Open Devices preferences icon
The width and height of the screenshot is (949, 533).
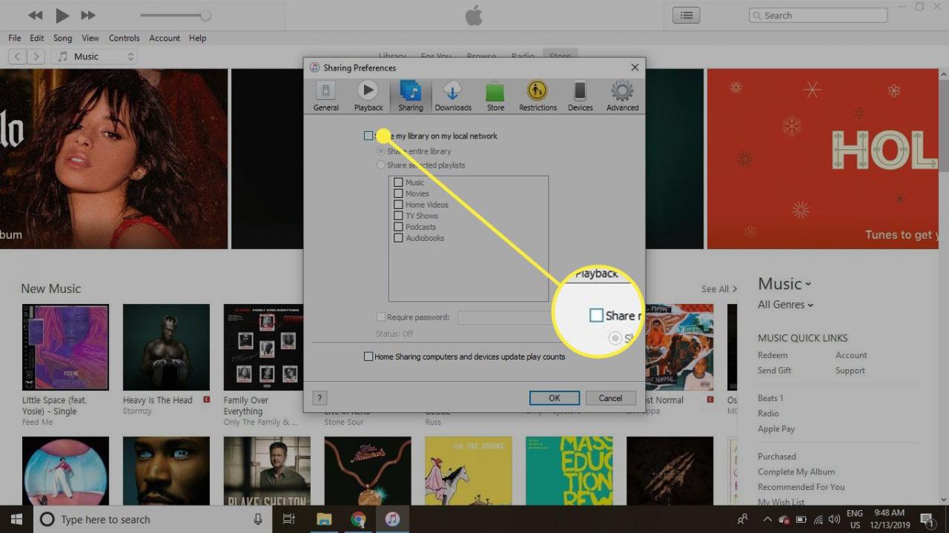pyautogui.click(x=580, y=96)
